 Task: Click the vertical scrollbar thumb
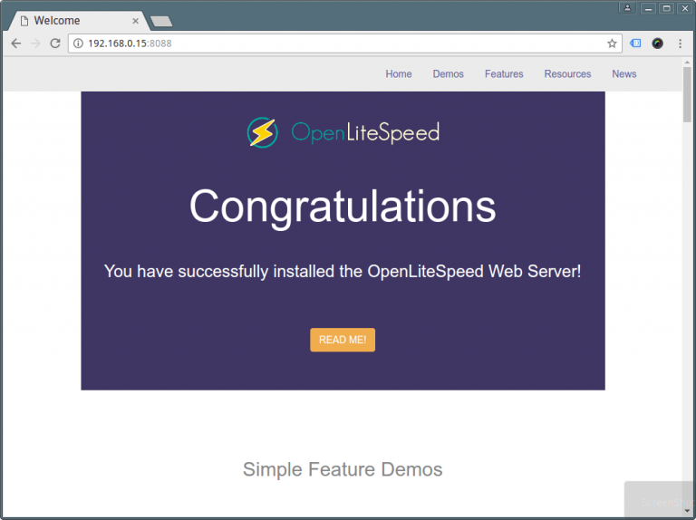coord(687,94)
